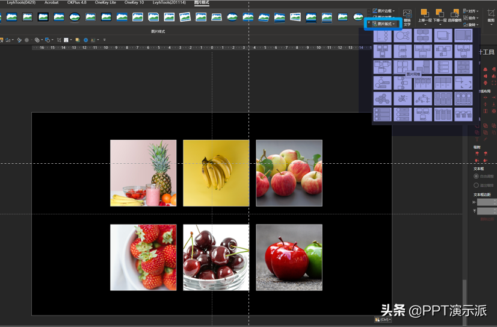Screen dimensions: 497x327
Task: Open the OneKey Lite tab
Action: coord(105,2)
